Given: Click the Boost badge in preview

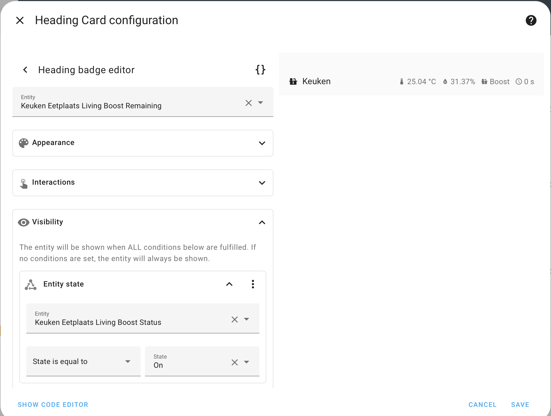Looking at the screenshot, I should [x=495, y=81].
